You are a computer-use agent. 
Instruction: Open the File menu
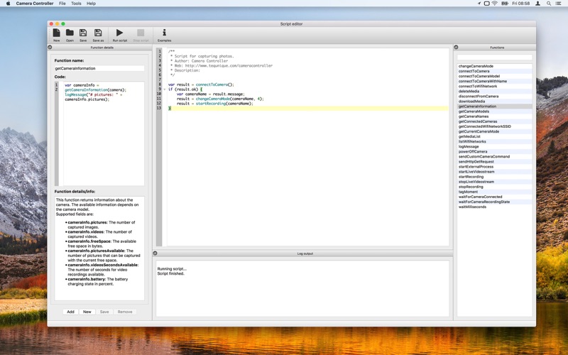[x=62, y=4]
